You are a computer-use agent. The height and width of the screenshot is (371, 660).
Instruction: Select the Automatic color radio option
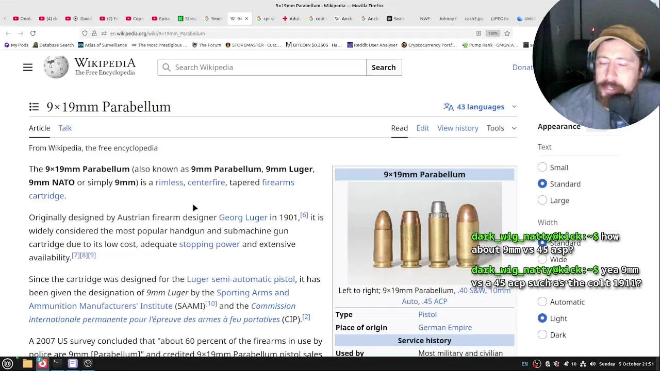(542, 301)
